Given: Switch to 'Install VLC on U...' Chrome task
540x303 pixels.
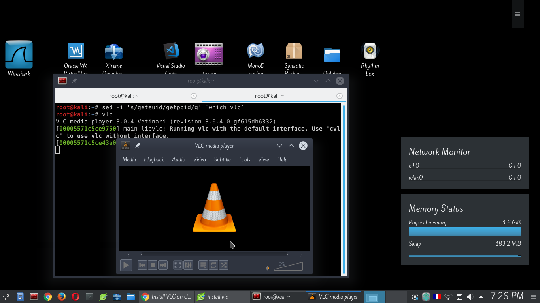Looking at the screenshot, I should [166, 297].
